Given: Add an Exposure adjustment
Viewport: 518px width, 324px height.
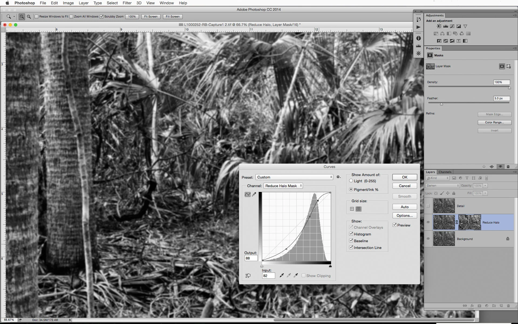Looking at the screenshot, I should coord(459,26).
